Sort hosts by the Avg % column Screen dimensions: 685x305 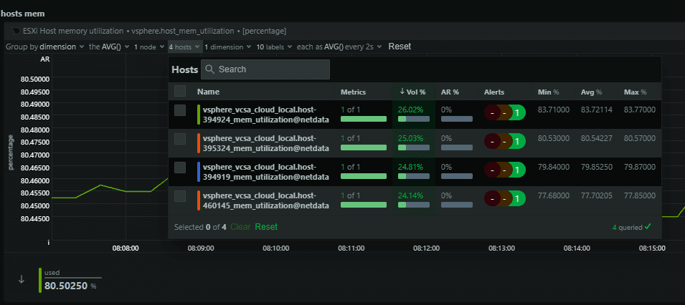click(590, 92)
